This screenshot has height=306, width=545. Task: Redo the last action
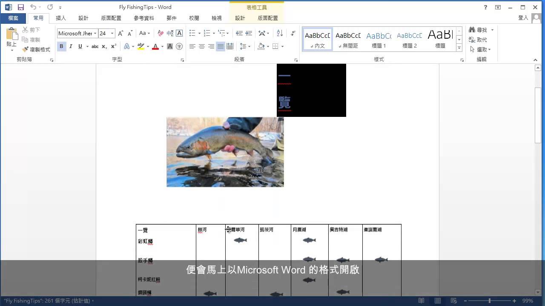tap(50, 7)
